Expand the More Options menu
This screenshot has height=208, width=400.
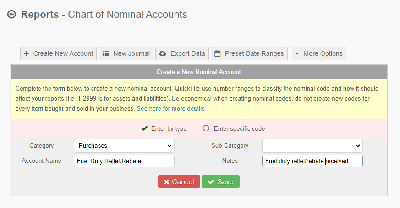(x=319, y=53)
